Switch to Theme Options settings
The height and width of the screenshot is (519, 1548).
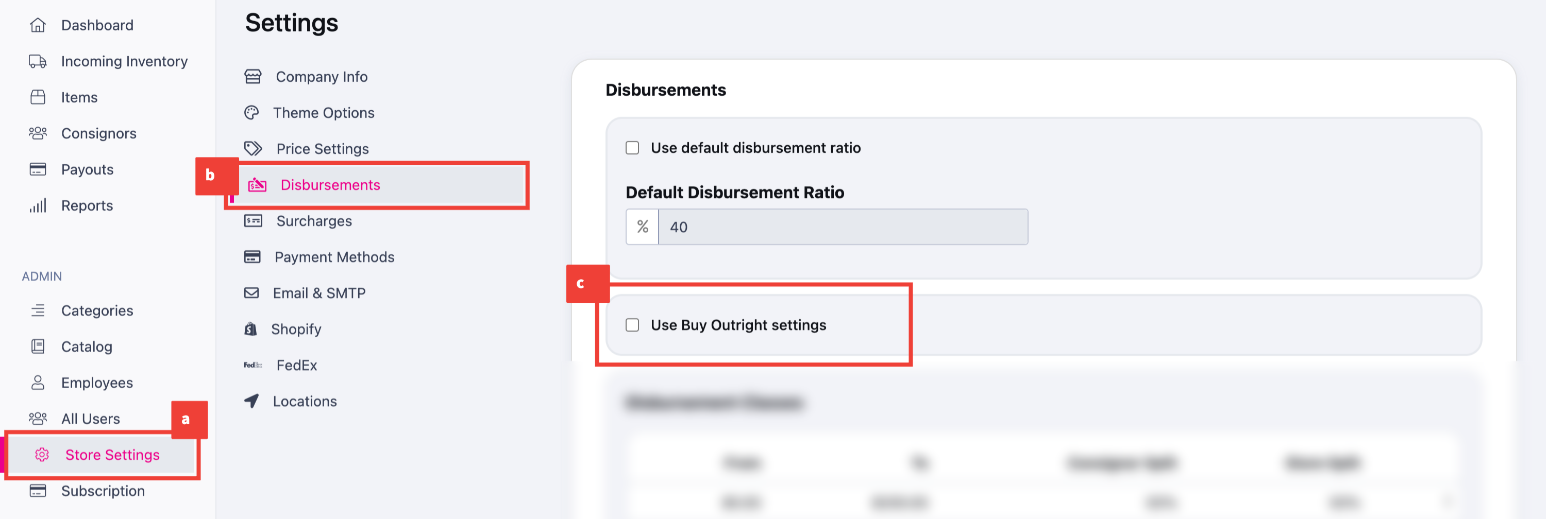(x=323, y=113)
